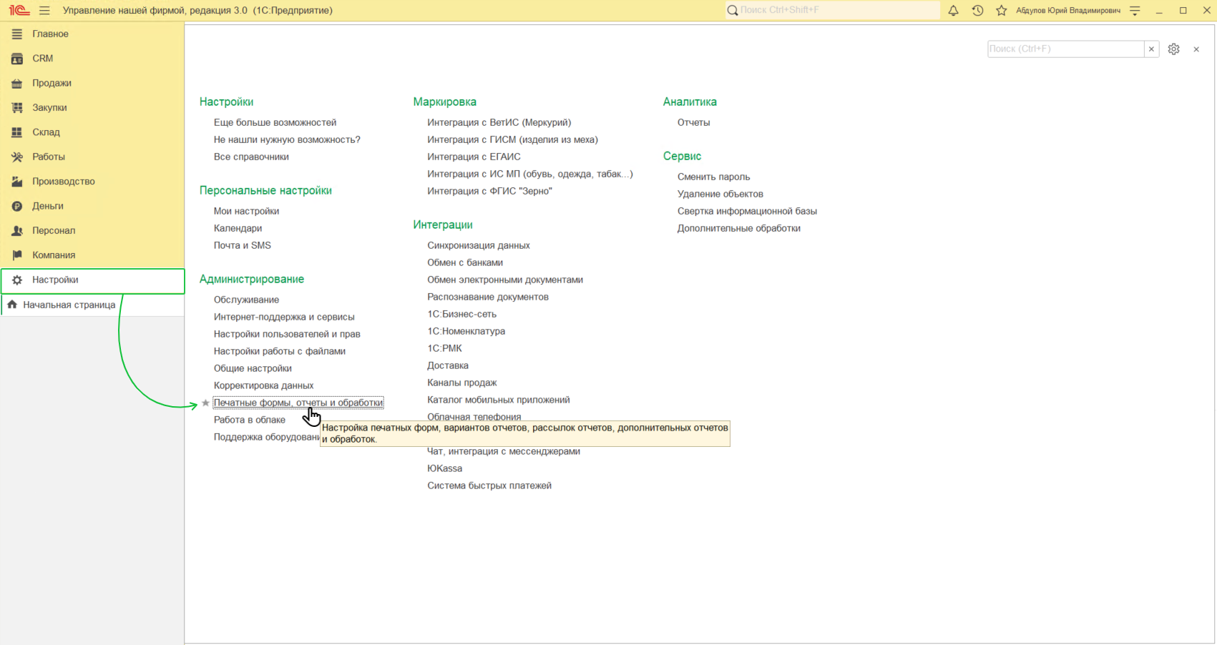1217x645 pixels.
Task: Open Обмен электронными документами
Action: [x=505, y=280]
